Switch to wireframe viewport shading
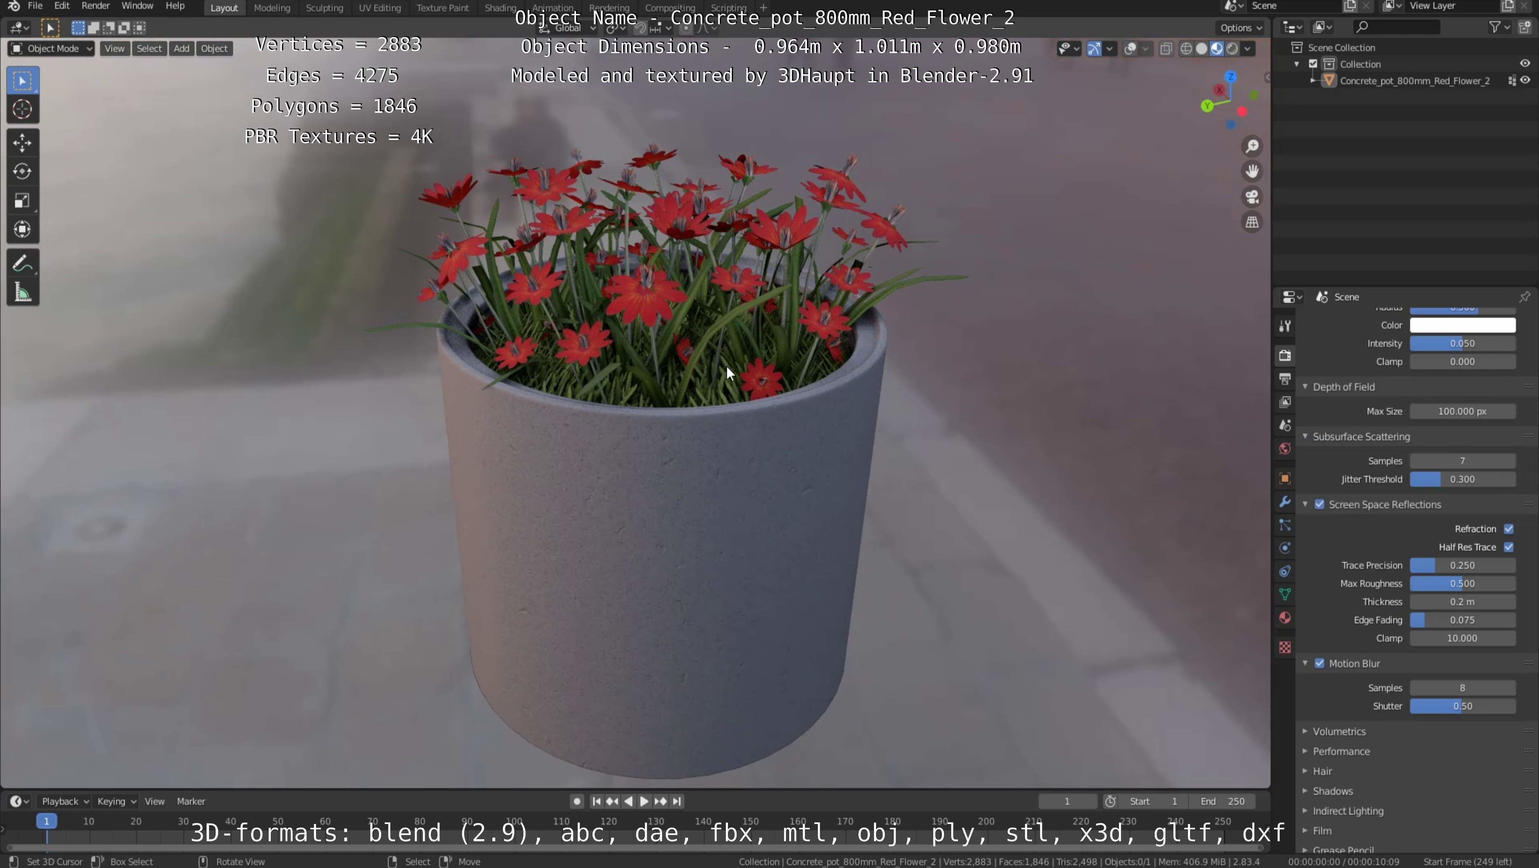The image size is (1539, 868). click(1186, 49)
